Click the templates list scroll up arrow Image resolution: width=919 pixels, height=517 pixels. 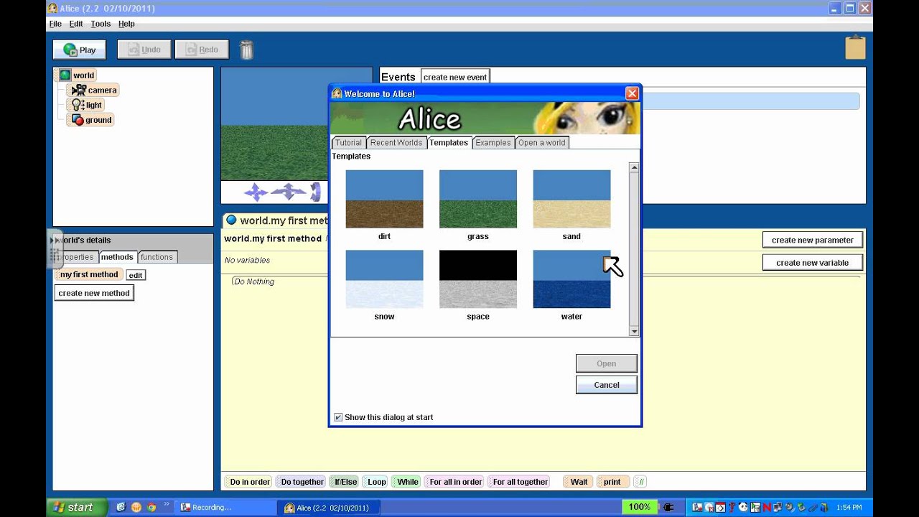click(x=634, y=167)
